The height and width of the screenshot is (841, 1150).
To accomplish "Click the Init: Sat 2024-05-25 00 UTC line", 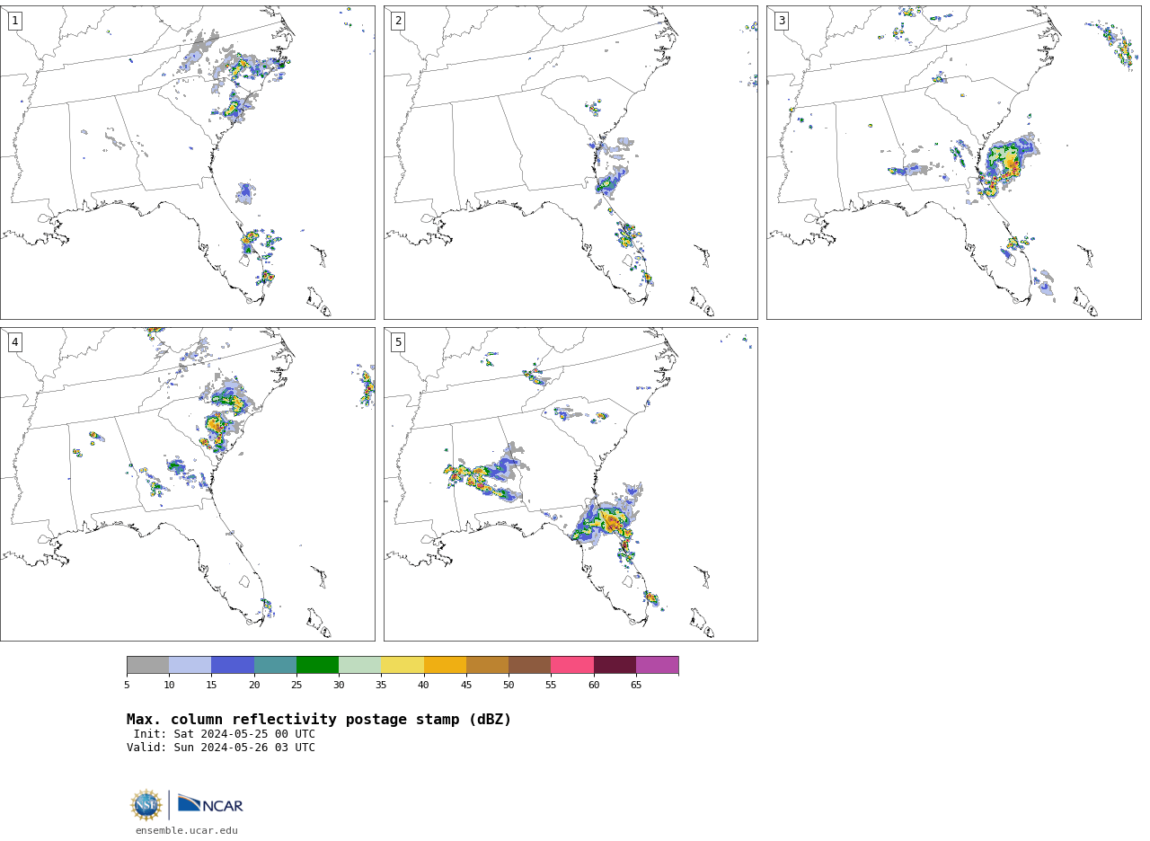I will [225, 734].
